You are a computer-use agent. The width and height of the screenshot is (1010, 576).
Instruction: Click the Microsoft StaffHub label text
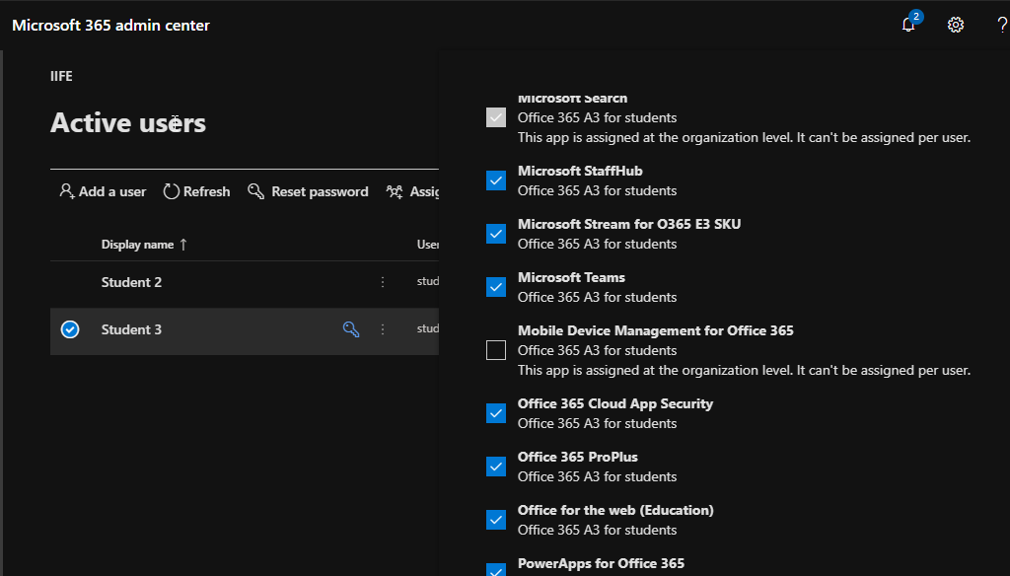580,171
